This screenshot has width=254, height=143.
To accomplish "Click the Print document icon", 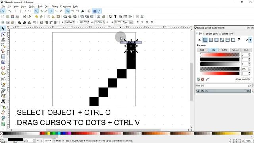I will point(17,17).
